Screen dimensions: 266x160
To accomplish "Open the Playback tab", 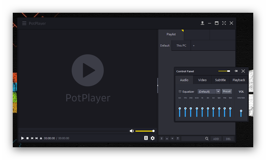I will point(239,80).
